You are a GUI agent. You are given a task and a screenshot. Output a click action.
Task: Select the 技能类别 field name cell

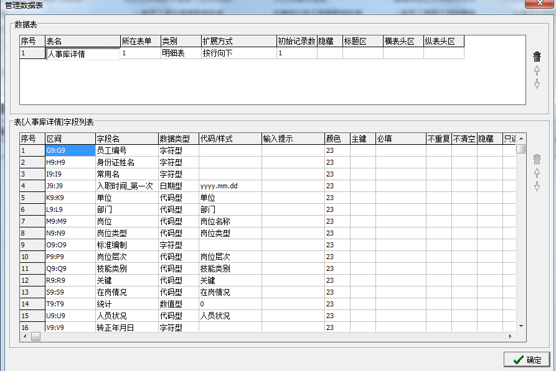click(x=127, y=268)
